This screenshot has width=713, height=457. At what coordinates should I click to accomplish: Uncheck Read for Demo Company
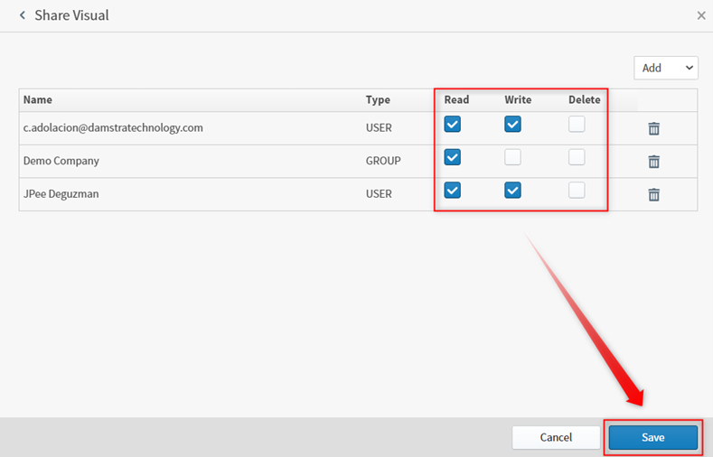tap(453, 157)
